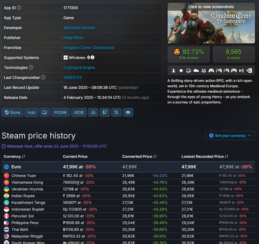
Task: Click the Steam Cloud icon
Action: click(x=196, y=71)
